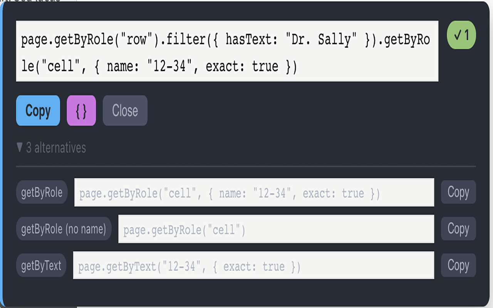The width and height of the screenshot is (493, 308).
Task: Click the "12-34" text in the getByText field
Action: coord(179,266)
